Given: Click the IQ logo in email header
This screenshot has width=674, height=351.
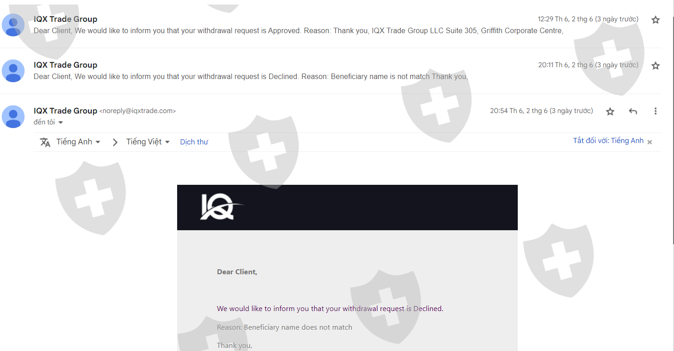Looking at the screenshot, I should click(x=221, y=207).
